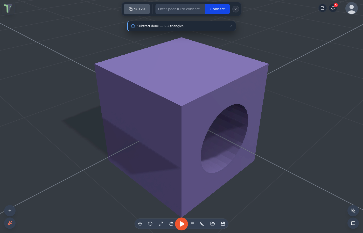Open the notifications bell
Viewport: 363px width, 233px height.
(333, 8)
